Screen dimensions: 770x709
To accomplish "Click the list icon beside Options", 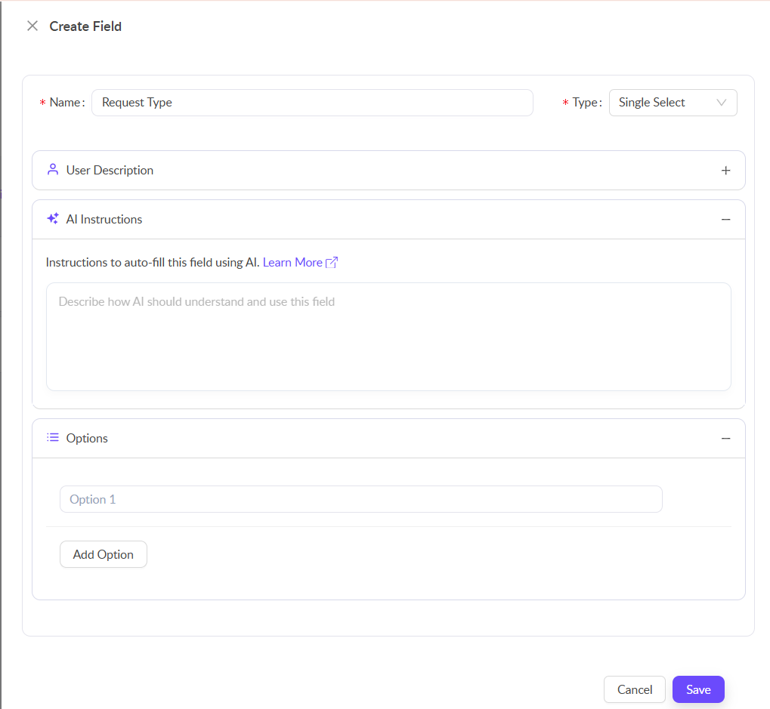I will pyautogui.click(x=53, y=438).
